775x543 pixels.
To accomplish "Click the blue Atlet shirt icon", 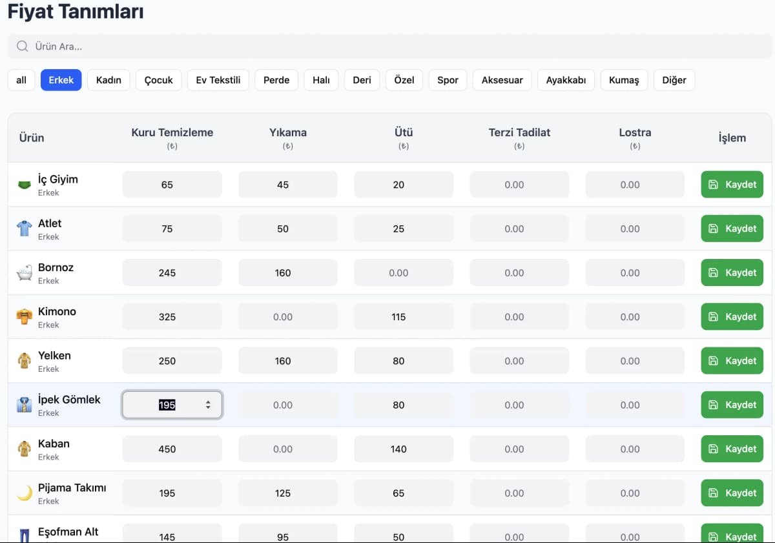I will click(24, 229).
